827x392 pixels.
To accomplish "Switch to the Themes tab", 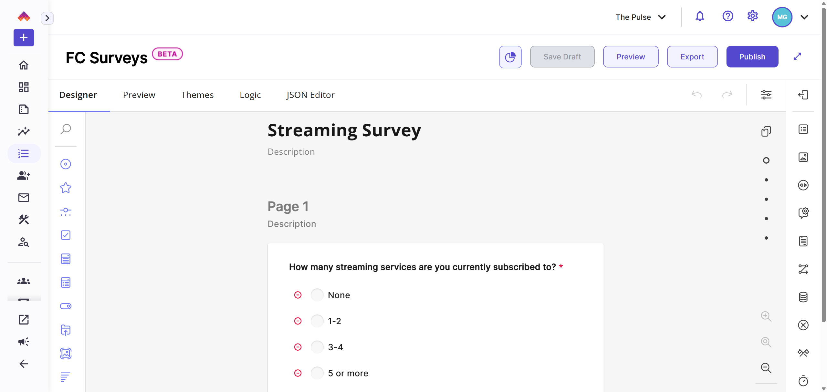I will (197, 95).
